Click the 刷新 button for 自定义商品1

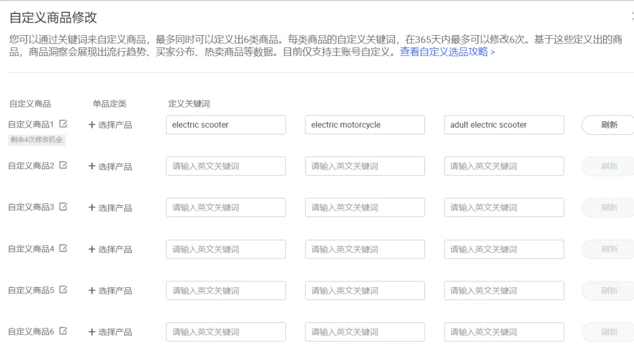(x=609, y=125)
